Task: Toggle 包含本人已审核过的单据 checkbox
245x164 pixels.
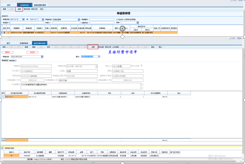Action: pos(117,19)
